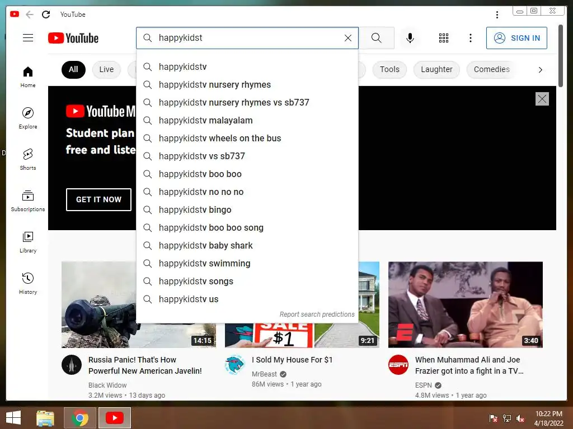
Task: Open Russia Panic Javelin video title
Action: tap(145, 365)
